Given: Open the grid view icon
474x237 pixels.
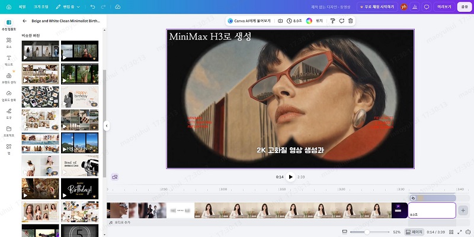Looking at the screenshot, I should coord(451,232).
